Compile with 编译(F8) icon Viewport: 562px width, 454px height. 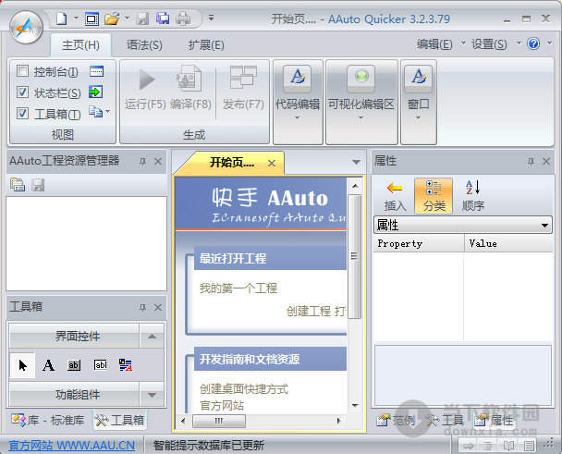190,89
